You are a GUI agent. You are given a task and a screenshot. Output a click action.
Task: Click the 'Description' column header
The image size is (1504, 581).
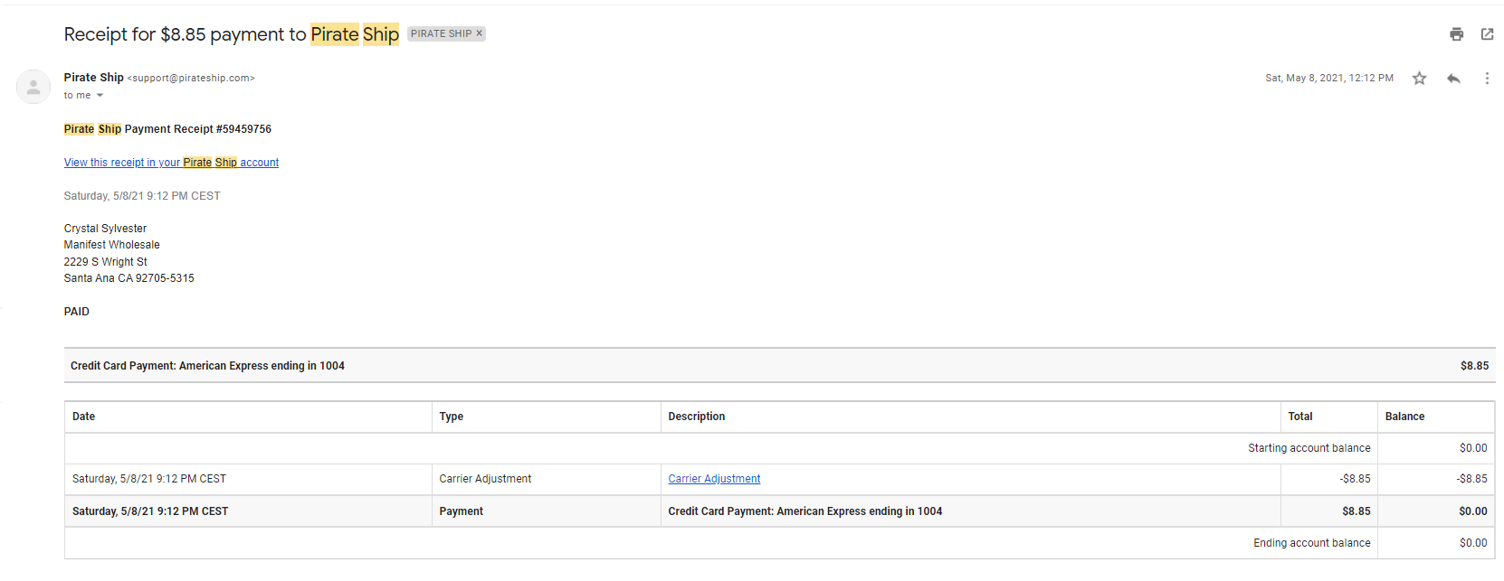(696, 417)
